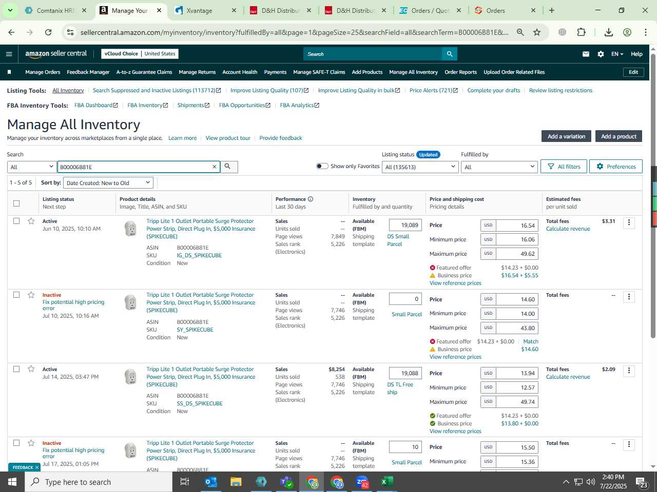Click Calculate revenue link for IG_DS_SPIKECUBE
The height and width of the screenshot is (492, 657).
(568, 229)
